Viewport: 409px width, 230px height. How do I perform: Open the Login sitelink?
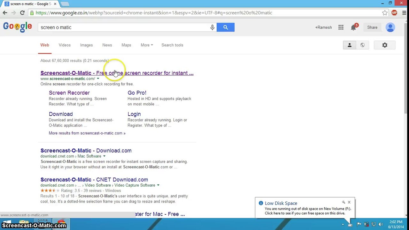tap(134, 114)
